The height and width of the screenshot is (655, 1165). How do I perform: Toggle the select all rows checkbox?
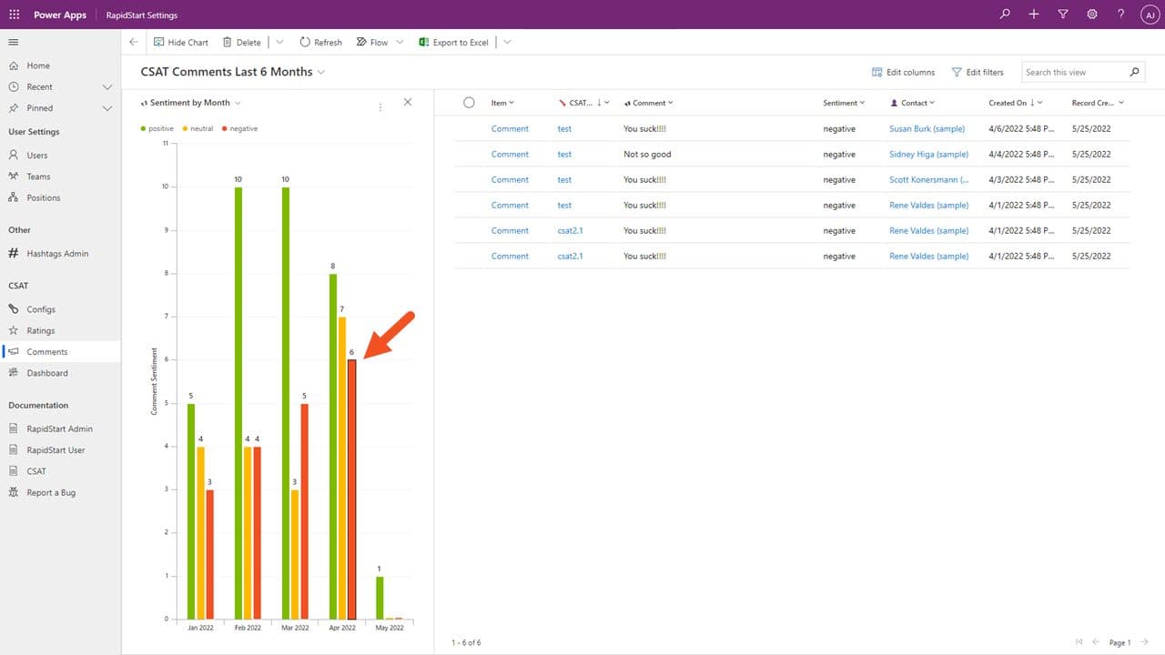(469, 103)
